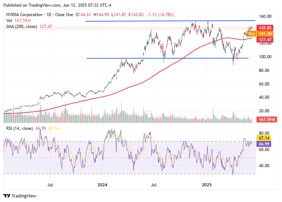Click the Cboe One exchange label
The width and height of the screenshot is (282, 202).
point(64,15)
